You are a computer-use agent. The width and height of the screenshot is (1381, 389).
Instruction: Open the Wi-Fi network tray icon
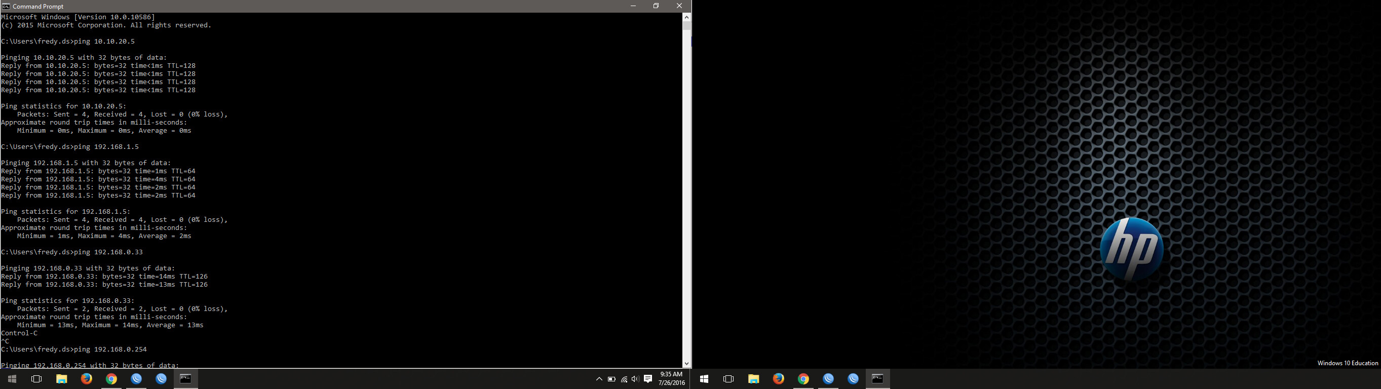coord(624,379)
